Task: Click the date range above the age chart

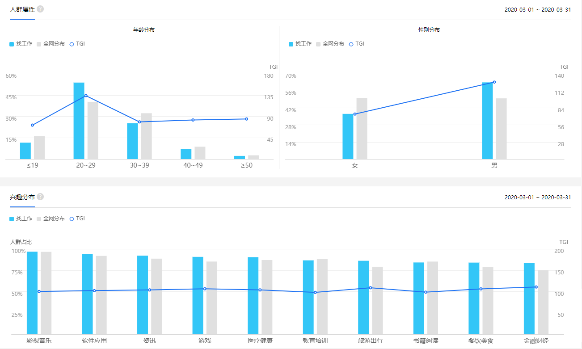Action: pos(538,10)
